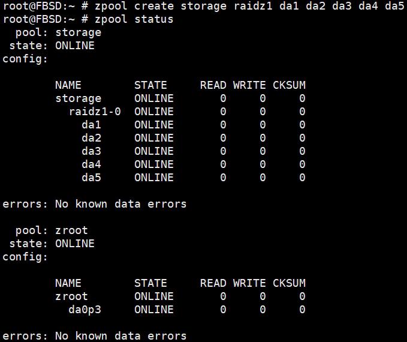
Task: Click the zpool status command text
Action: pyautogui.click(x=134, y=19)
